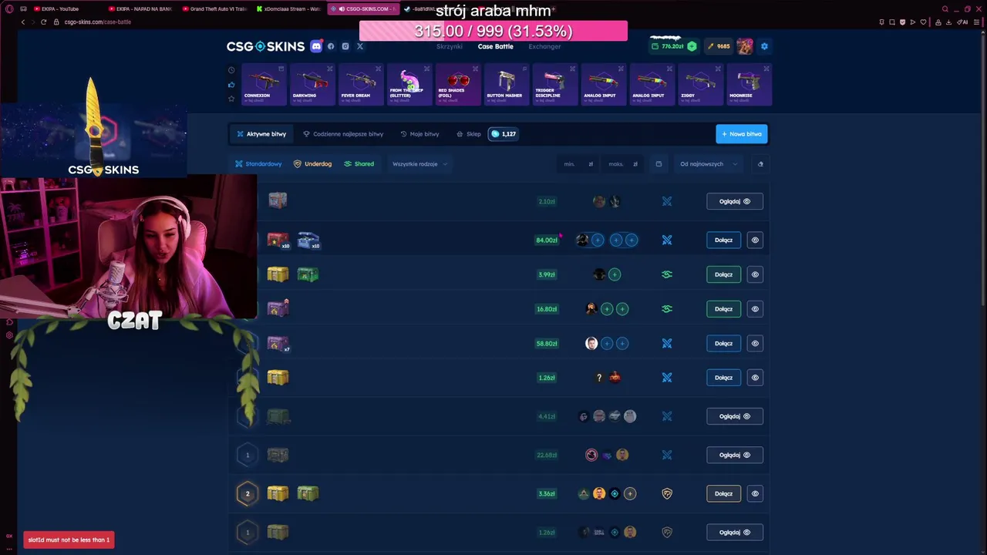The height and width of the screenshot is (555, 987).
Task: Click add-player plus in 3.36zł row
Action: [630, 493]
